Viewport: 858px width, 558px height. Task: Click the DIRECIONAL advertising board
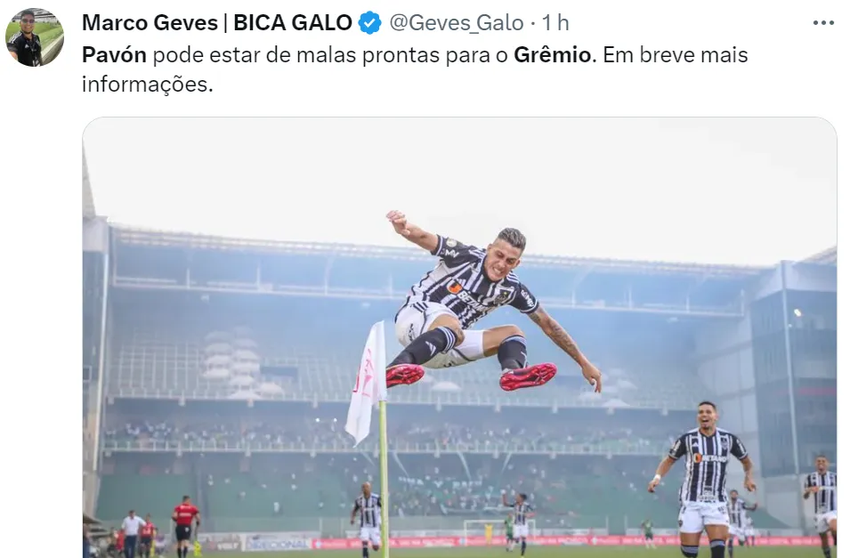click(278, 544)
